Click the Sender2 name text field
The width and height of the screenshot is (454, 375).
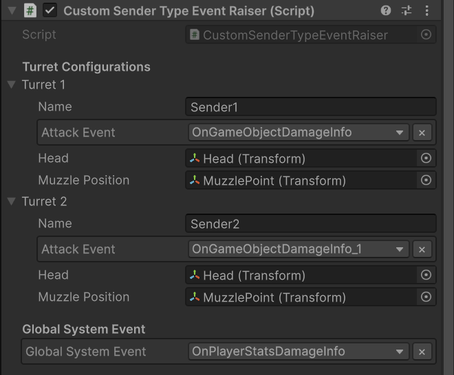[x=310, y=224]
